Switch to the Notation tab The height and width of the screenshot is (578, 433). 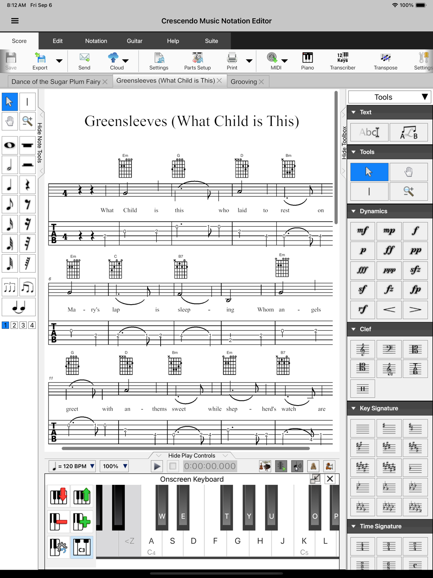96,41
